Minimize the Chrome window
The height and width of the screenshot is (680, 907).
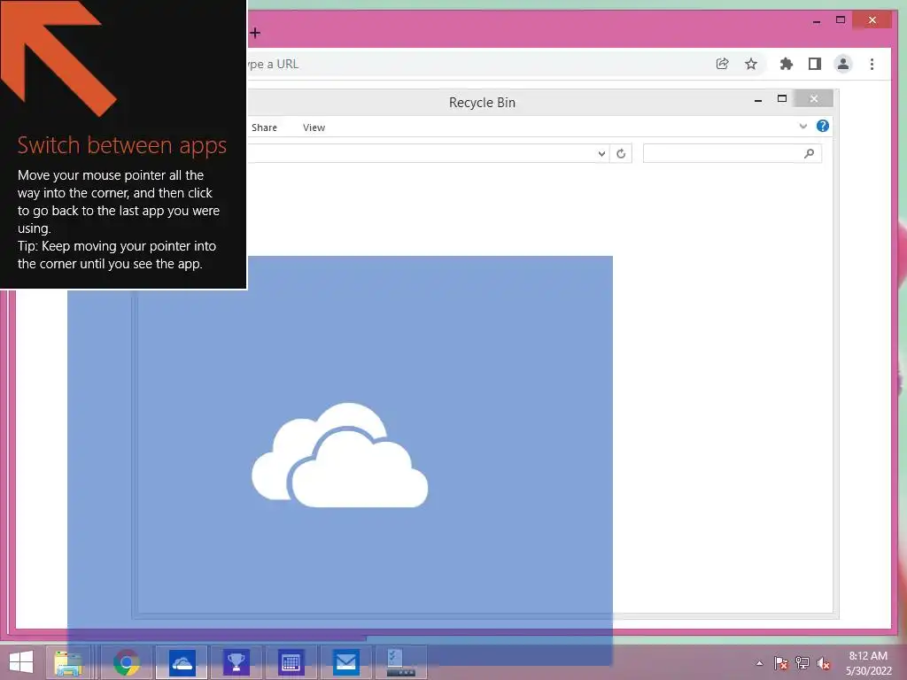pos(817,21)
